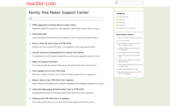Image resolution: width=170 pixels, height=106 pixels.
Task: Click snippet 'Family Tree Maker 2024 was launched'
Action: pos(65,38)
